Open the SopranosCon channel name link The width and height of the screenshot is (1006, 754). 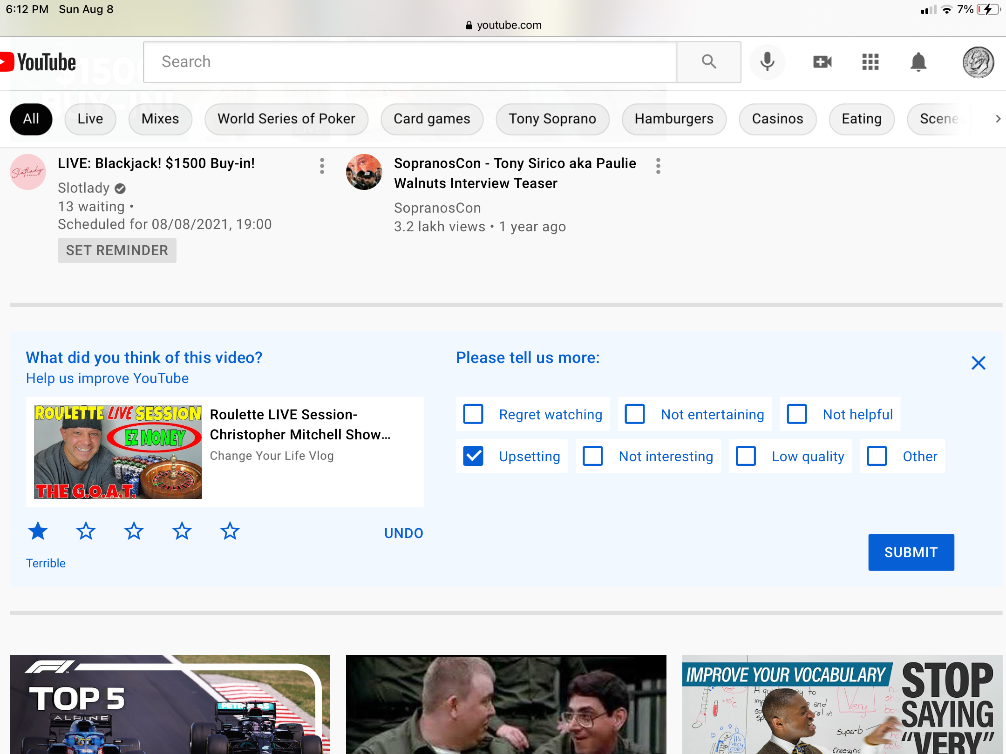(437, 208)
